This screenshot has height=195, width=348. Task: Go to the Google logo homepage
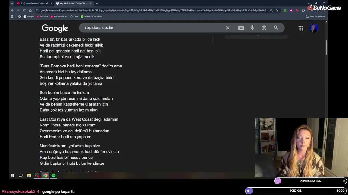click(x=55, y=28)
